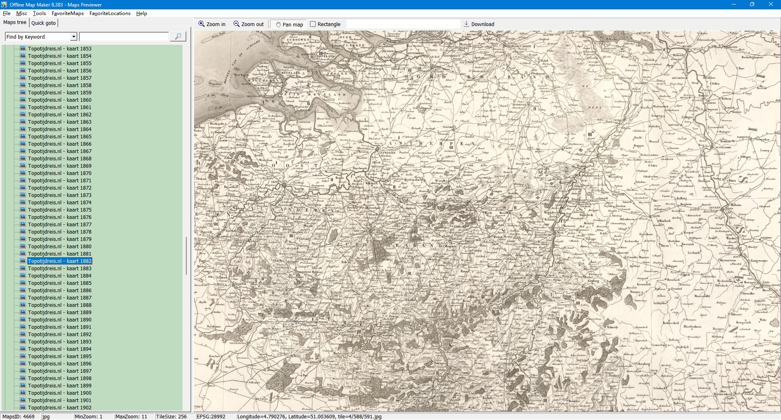Select Topotijdreis.nl - kaart 1870 in tree
Screen dimensions: 781x420
(59, 173)
